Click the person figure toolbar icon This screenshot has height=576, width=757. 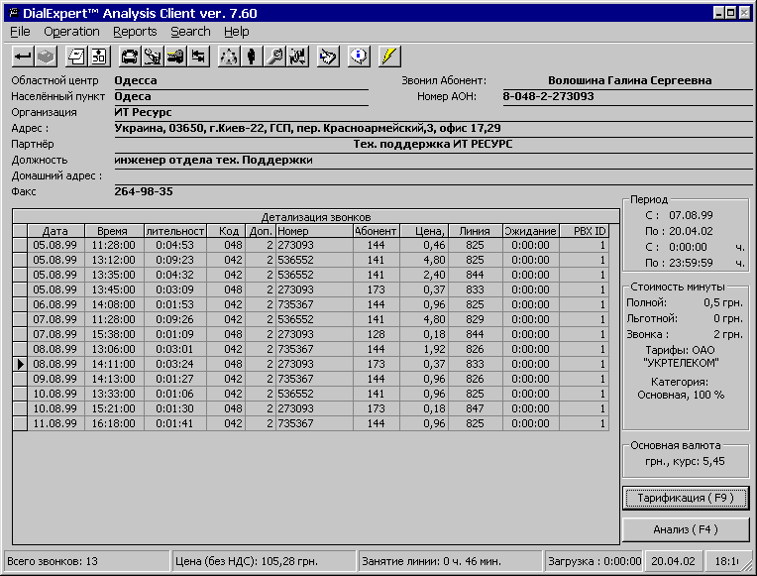(252, 57)
